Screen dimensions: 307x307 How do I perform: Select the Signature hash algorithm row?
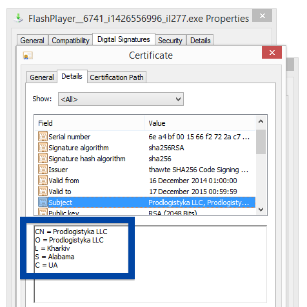pyautogui.click(x=146, y=159)
